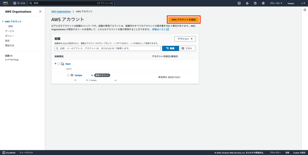
Task: Click the 管理アカウント badge
Action: [x=102, y=75]
